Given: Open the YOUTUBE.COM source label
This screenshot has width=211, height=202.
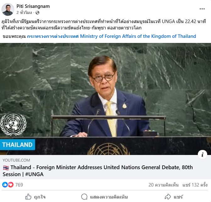Looking at the screenshot, I should pos(16,160).
